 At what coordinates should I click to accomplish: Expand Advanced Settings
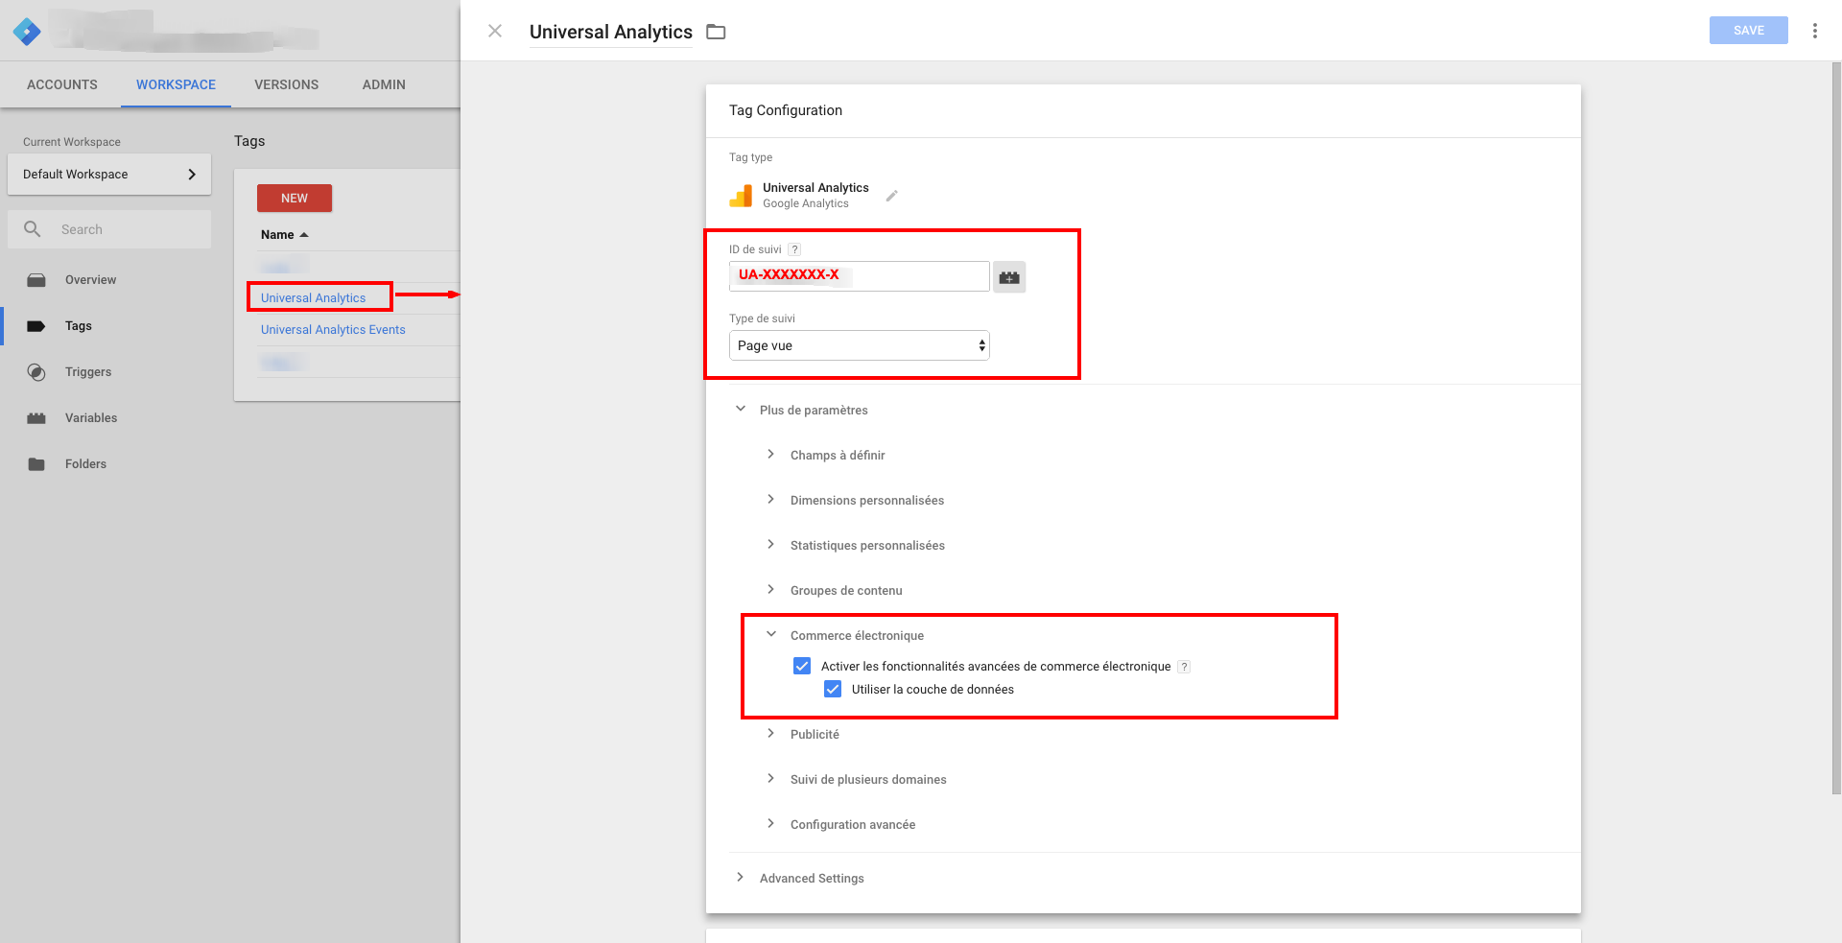[740, 878]
